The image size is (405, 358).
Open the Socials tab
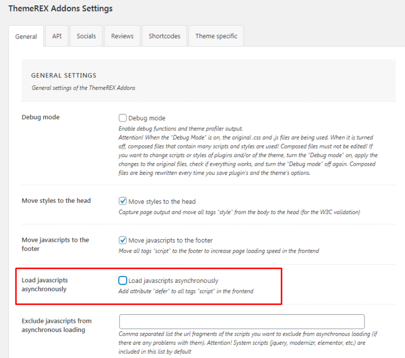pos(86,36)
